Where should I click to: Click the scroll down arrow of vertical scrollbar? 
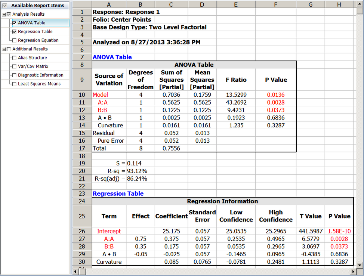pyautogui.click(x=360, y=265)
